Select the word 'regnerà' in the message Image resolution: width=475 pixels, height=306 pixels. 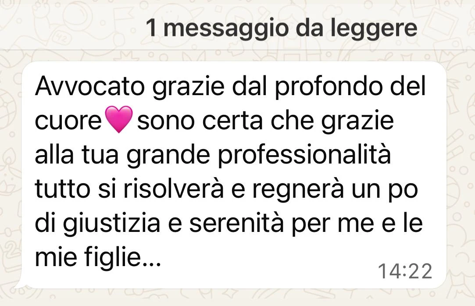tap(298, 190)
